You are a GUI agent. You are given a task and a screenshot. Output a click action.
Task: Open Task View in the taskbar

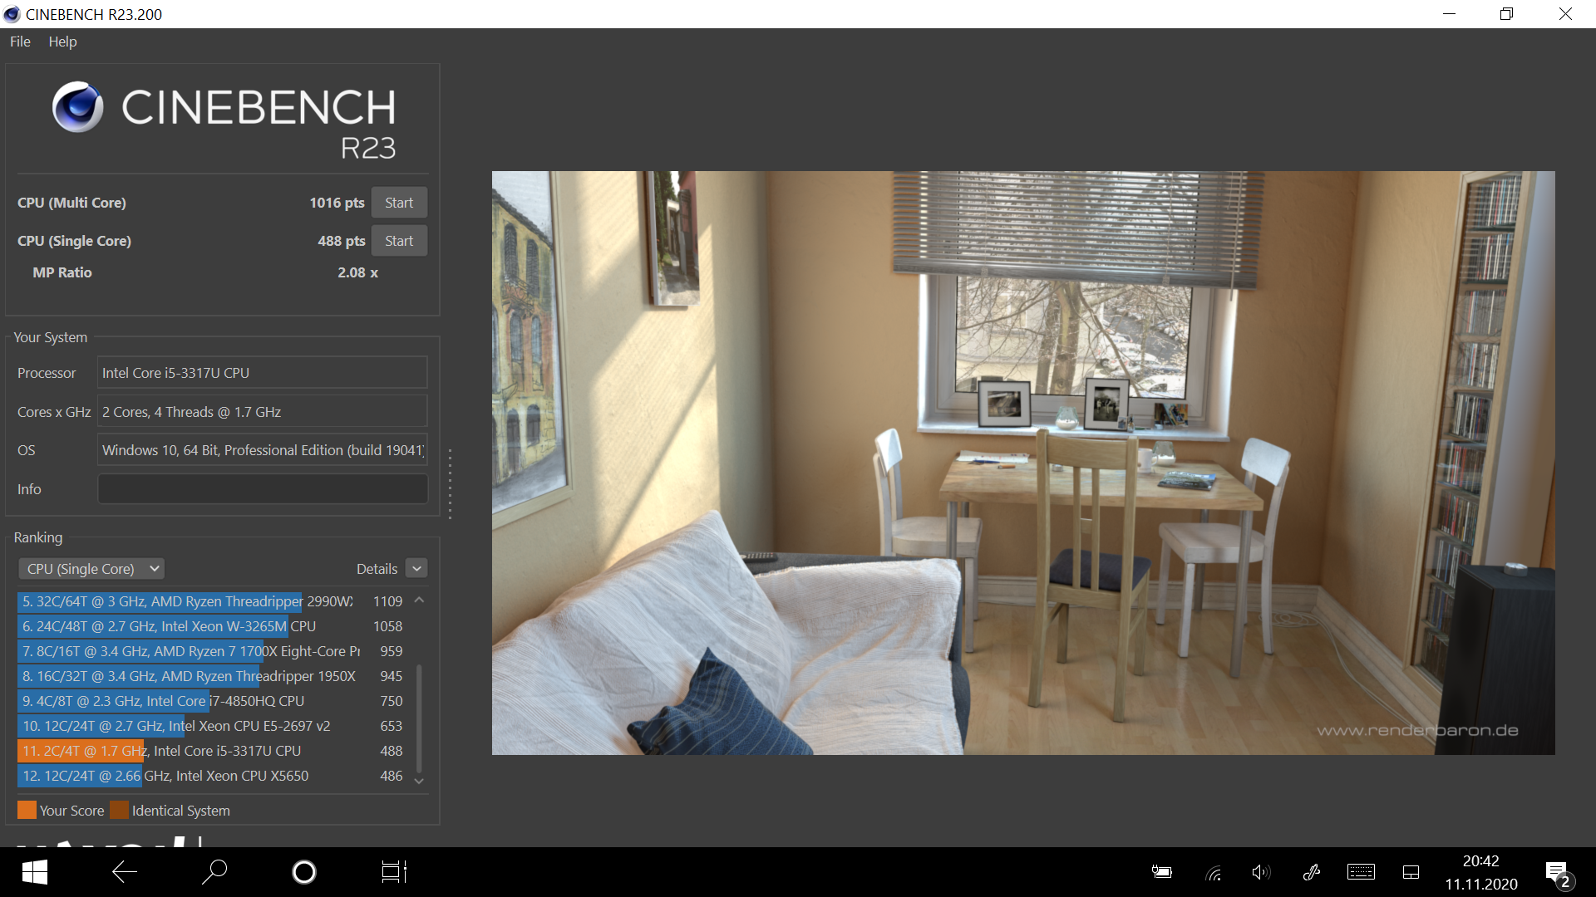(x=393, y=872)
